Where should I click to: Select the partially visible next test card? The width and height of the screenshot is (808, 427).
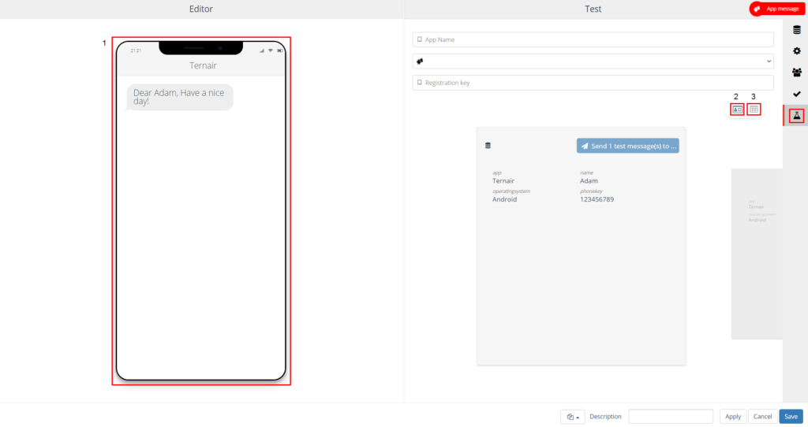tap(757, 254)
